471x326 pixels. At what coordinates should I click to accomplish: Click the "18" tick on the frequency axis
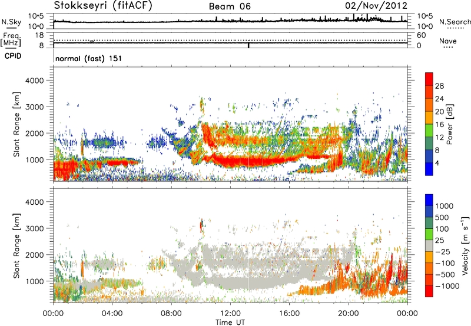tap(39, 35)
